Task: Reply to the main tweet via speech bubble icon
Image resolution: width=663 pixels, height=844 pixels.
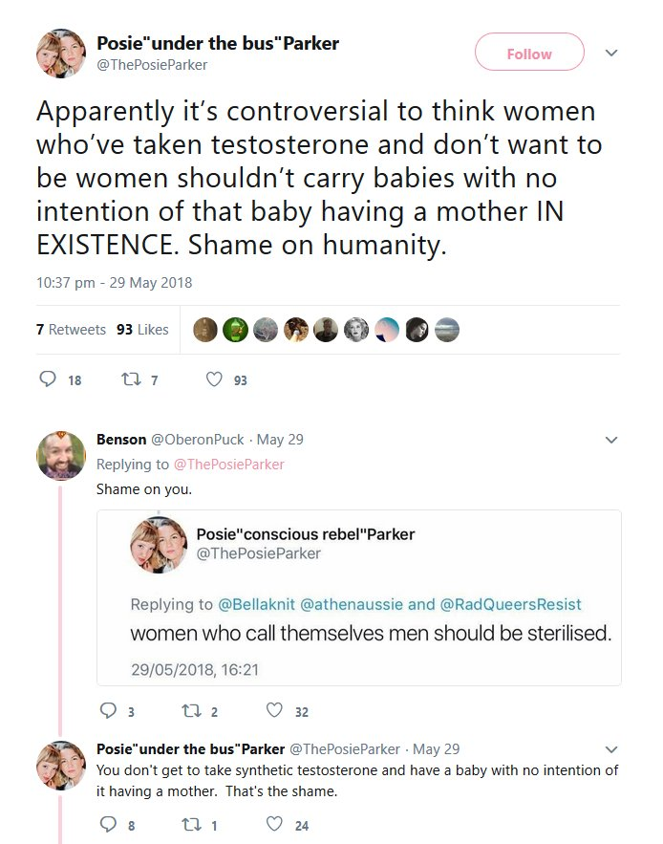Action: [x=48, y=379]
